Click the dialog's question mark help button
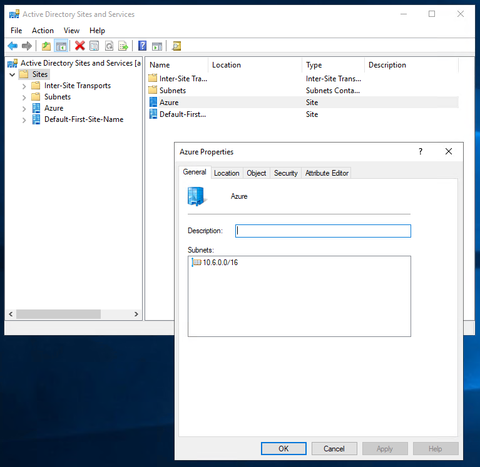The width and height of the screenshot is (480, 467). point(421,151)
